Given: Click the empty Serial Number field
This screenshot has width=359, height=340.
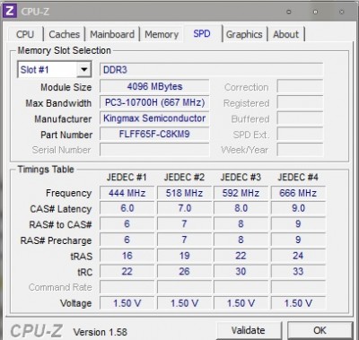Looking at the screenshot, I should click(x=154, y=150).
